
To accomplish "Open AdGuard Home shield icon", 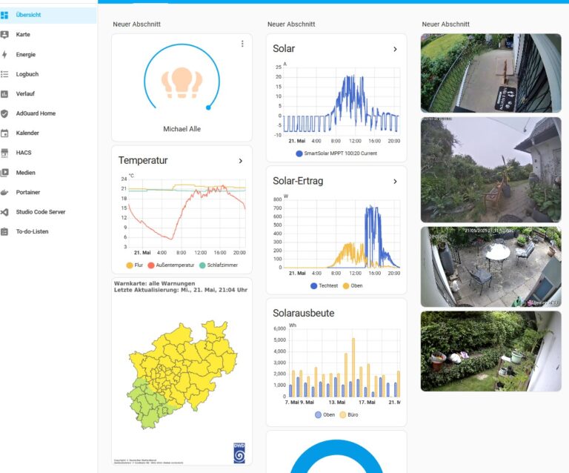I will click(x=4, y=113).
